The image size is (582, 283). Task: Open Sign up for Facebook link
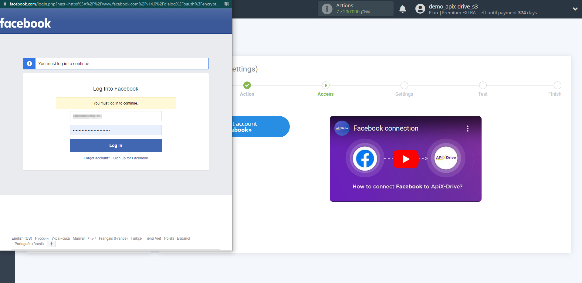click(130, 158)
